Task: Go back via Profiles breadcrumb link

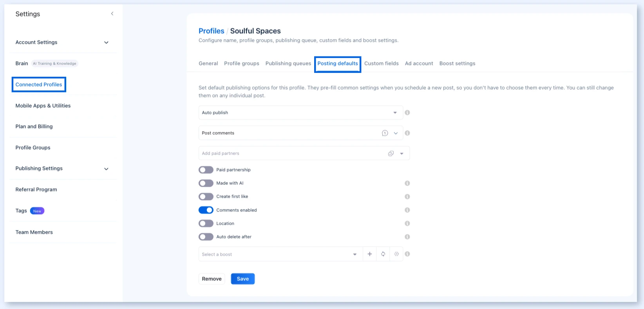Action: pos(212,31)
